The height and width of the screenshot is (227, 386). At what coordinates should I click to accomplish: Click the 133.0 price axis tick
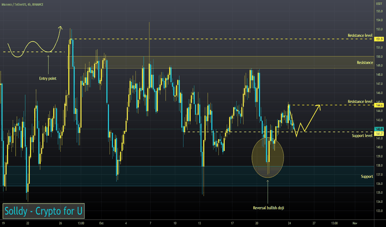[x=379, y=211]
